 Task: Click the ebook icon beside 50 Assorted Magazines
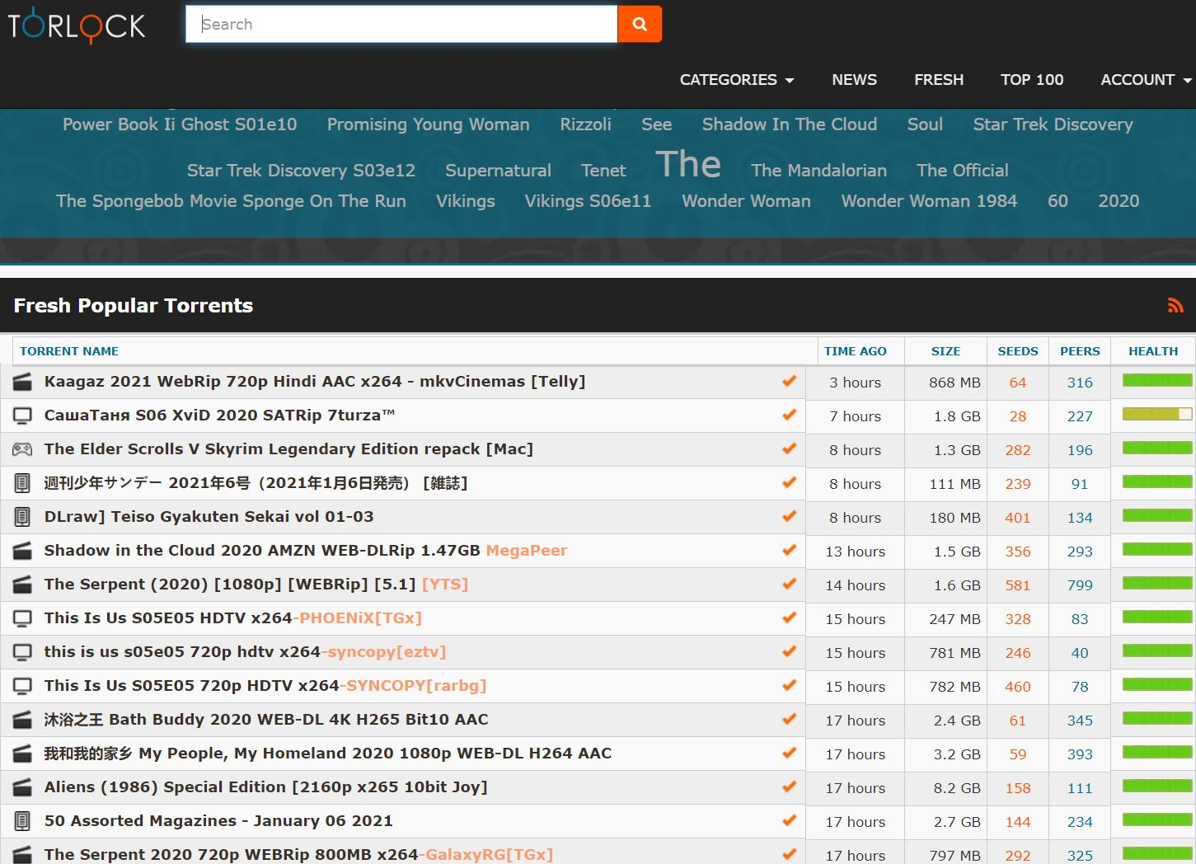coord(22,821)
